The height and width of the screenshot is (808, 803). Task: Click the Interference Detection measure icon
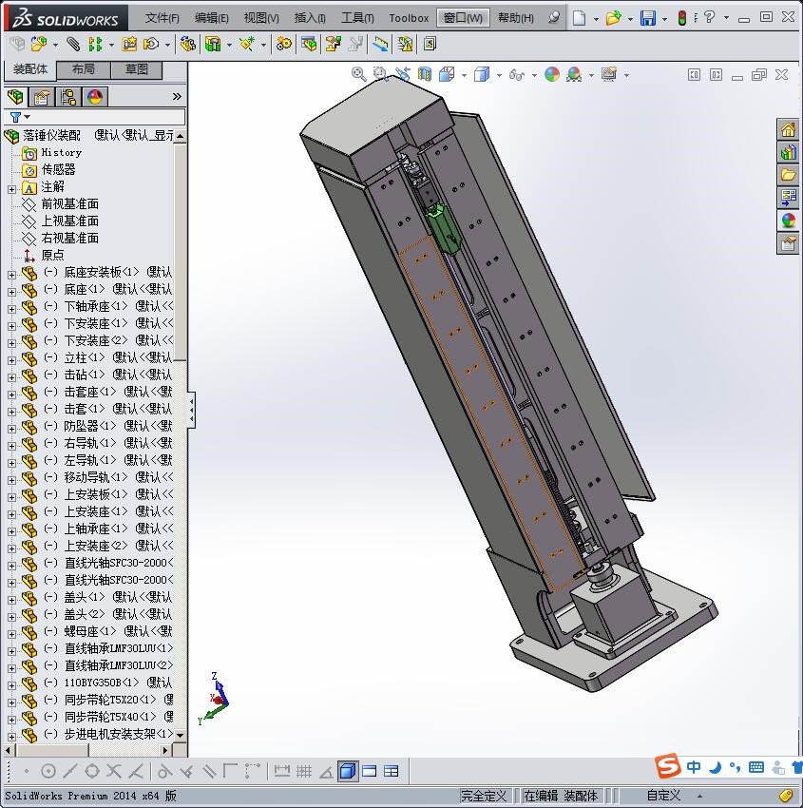380,45
